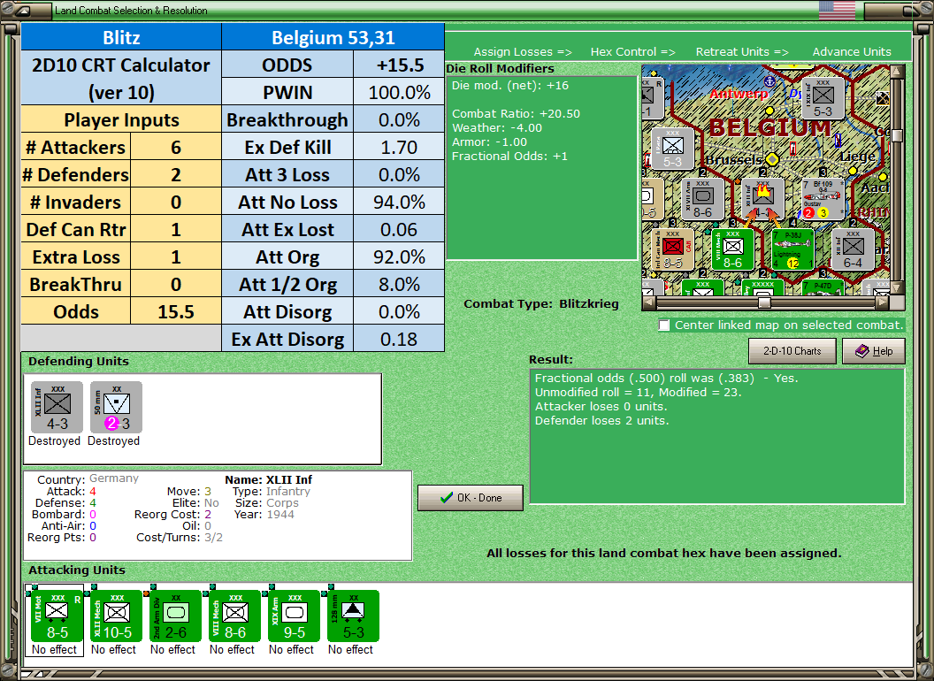Select destroyed 50 mm anti-tank defending unit
This screenshot has width=934, height=681.
pyautogui.click(x=116, y=408)
